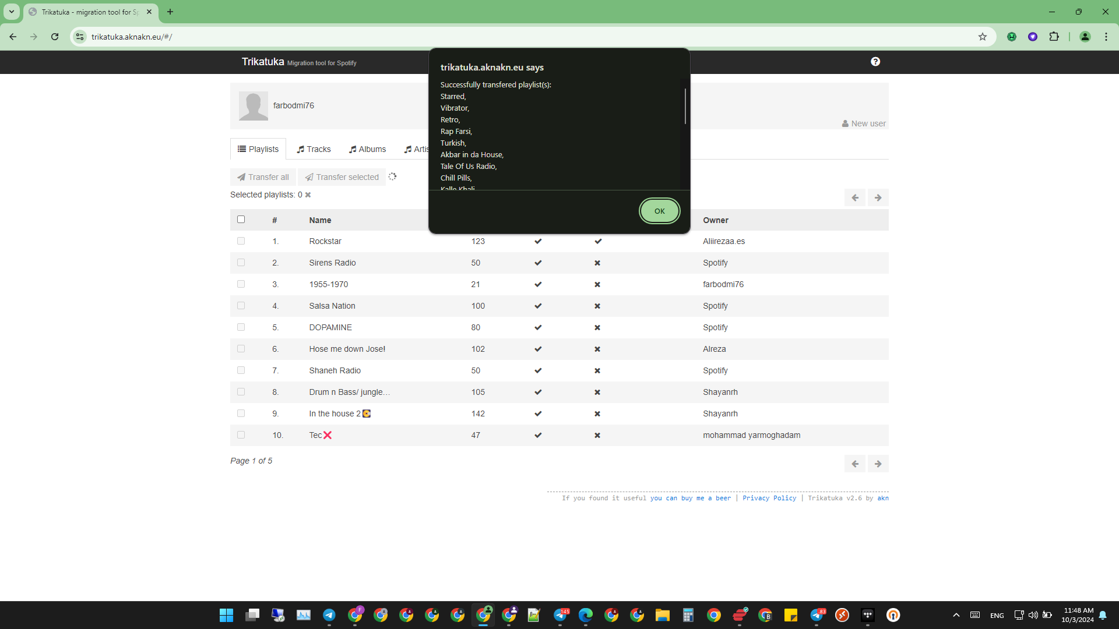Open the notifications bell icon
Image resolution: width=1119 pixels, height=629 pixels.
[x=1103, y=615]
